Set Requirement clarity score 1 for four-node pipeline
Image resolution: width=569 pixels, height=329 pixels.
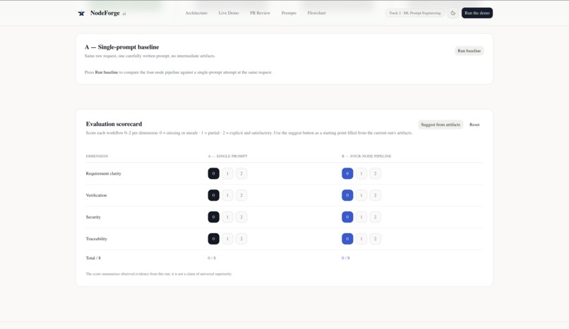(x=361, y=173)
